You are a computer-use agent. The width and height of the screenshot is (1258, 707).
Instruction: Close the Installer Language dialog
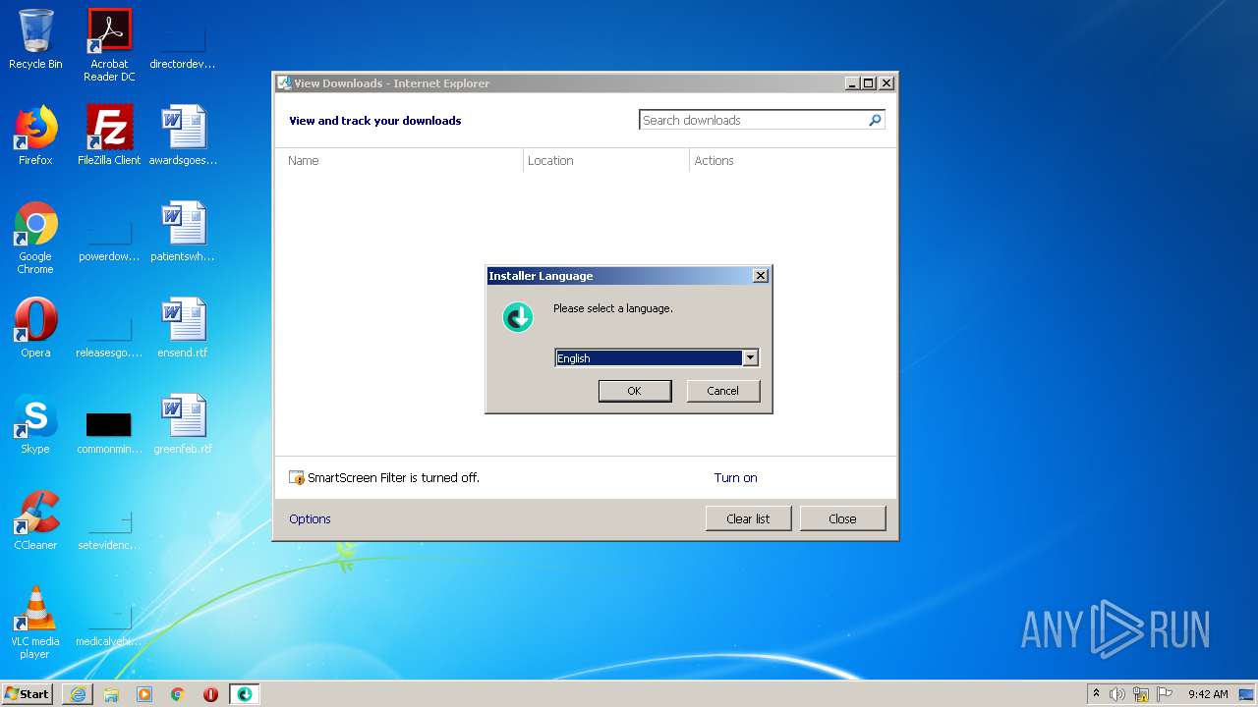760,276
